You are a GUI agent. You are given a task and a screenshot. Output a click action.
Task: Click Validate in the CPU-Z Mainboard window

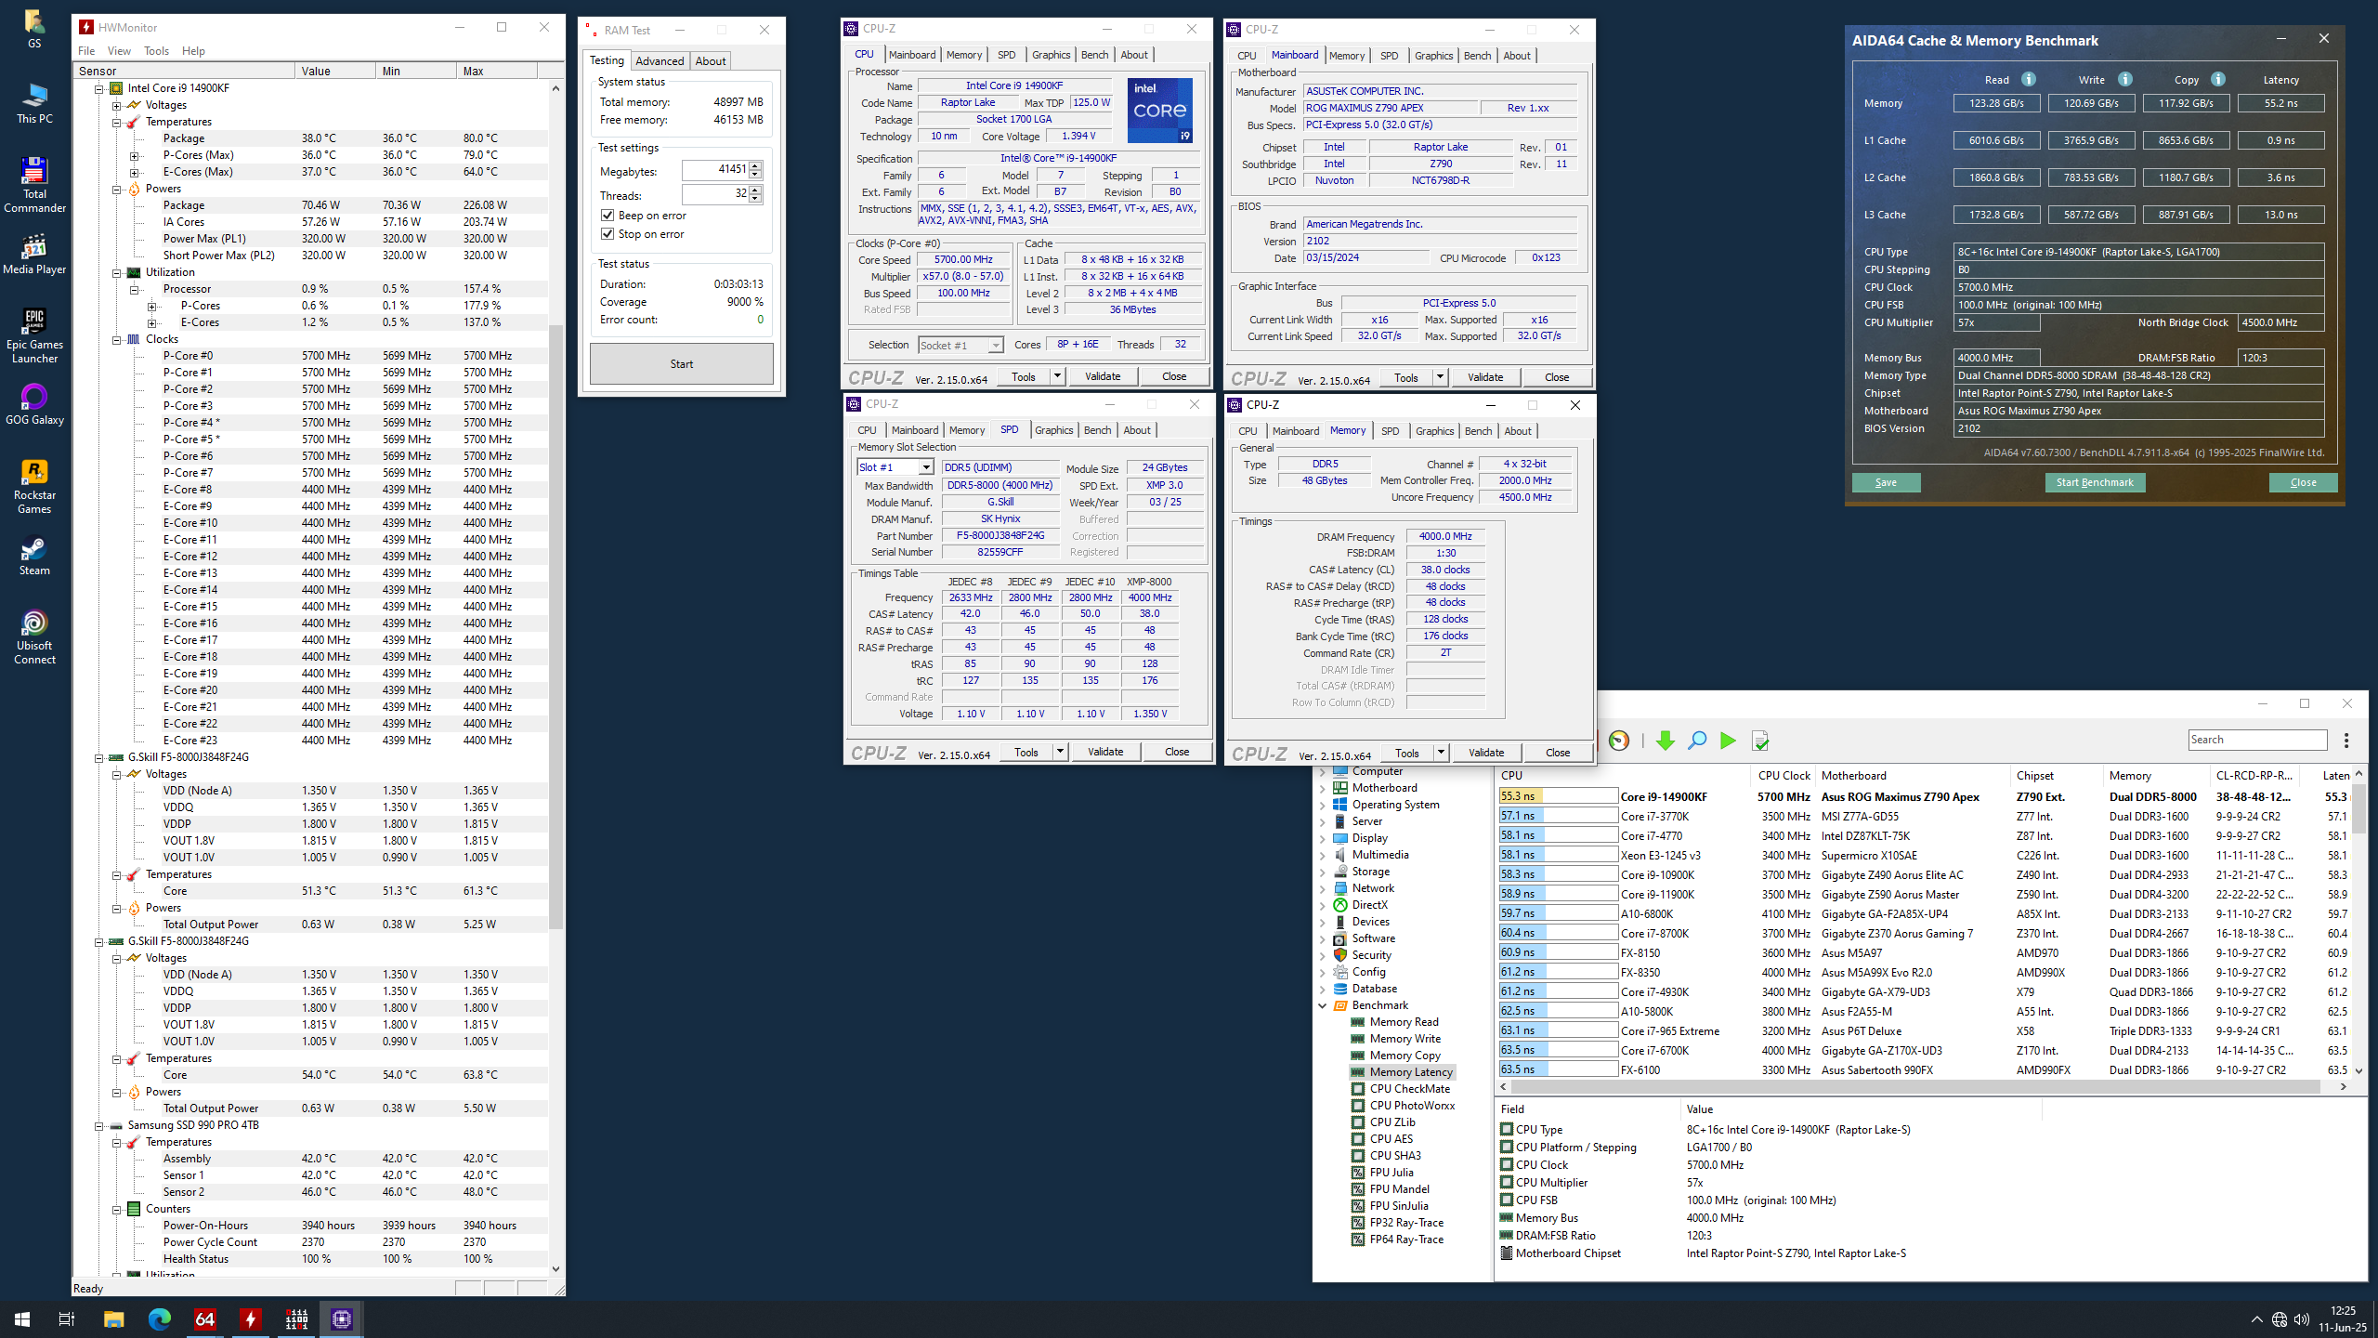[1484, 377]
